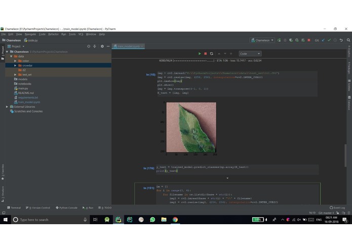Open the Python Console
This screenshot has height=250, width=352.
click(x=66, y=208)
